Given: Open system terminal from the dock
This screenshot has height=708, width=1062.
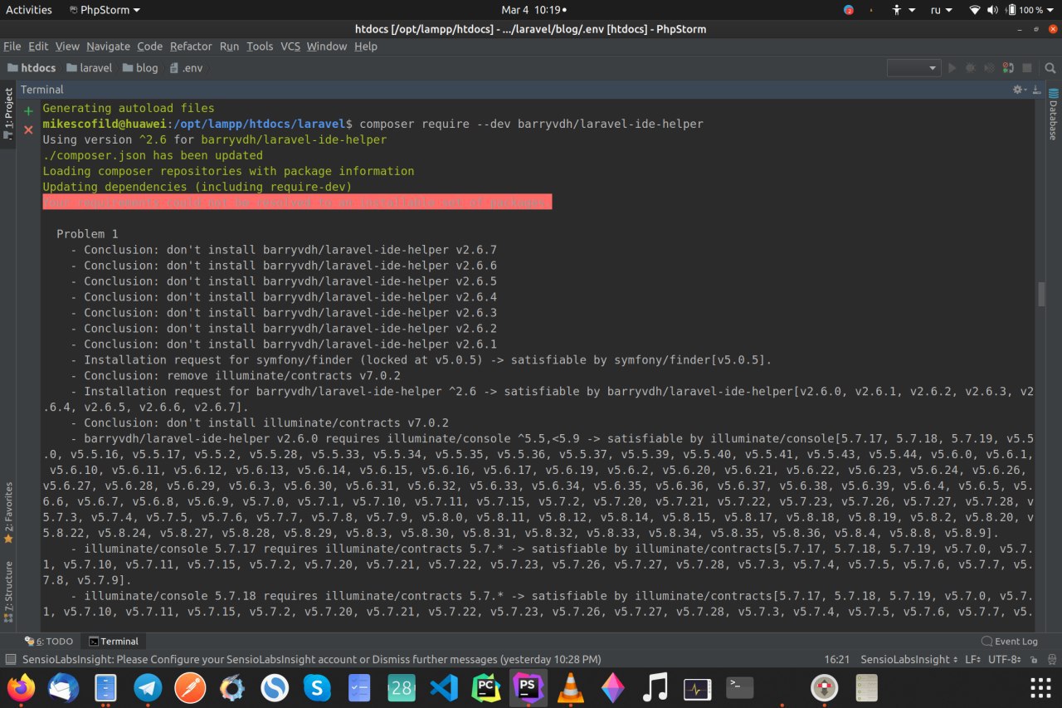Looking at the screenshot, I should tap(739, 687).
